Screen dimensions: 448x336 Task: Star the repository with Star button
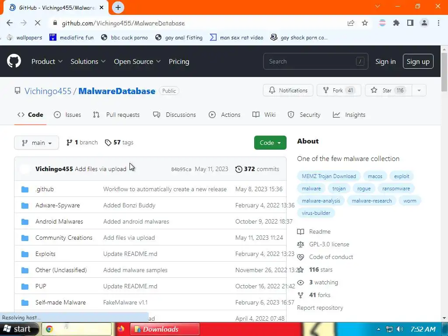point(388,90)
